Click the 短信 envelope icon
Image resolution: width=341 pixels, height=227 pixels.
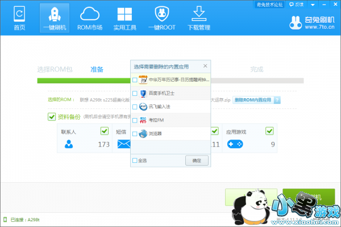tap(124, 144)
